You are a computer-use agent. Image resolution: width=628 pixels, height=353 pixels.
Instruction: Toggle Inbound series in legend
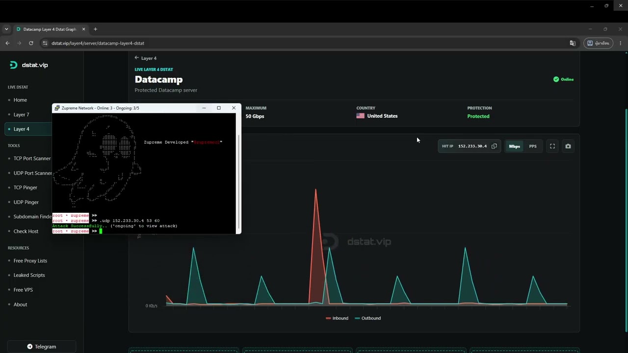(337, 318)
